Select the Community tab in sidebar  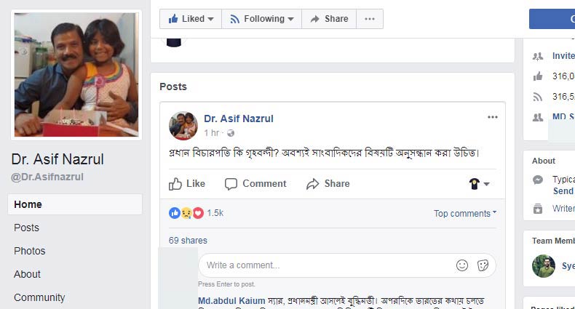(x=39, y=297)
